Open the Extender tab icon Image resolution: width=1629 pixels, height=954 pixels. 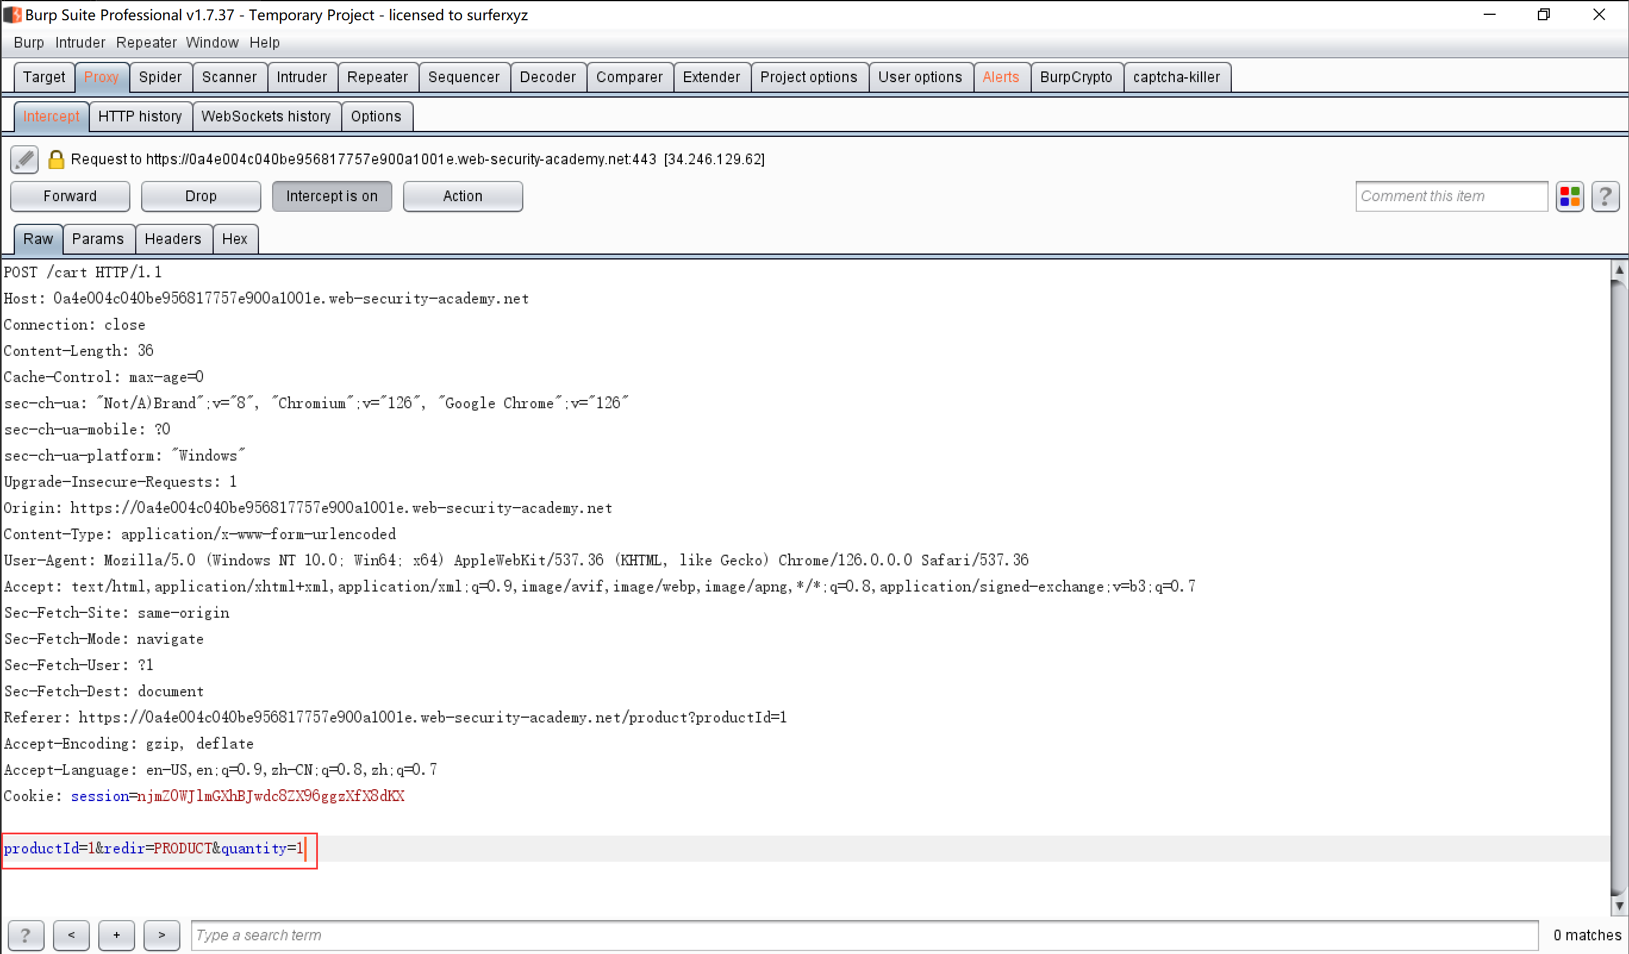click(x=711, y=76)
